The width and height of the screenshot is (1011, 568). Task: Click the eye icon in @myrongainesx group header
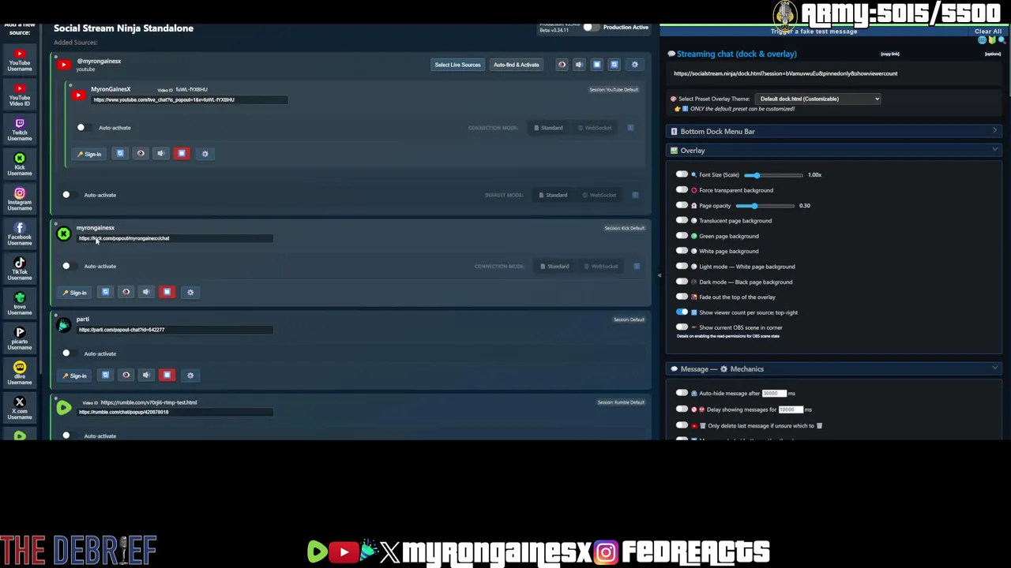click(562, 65)
